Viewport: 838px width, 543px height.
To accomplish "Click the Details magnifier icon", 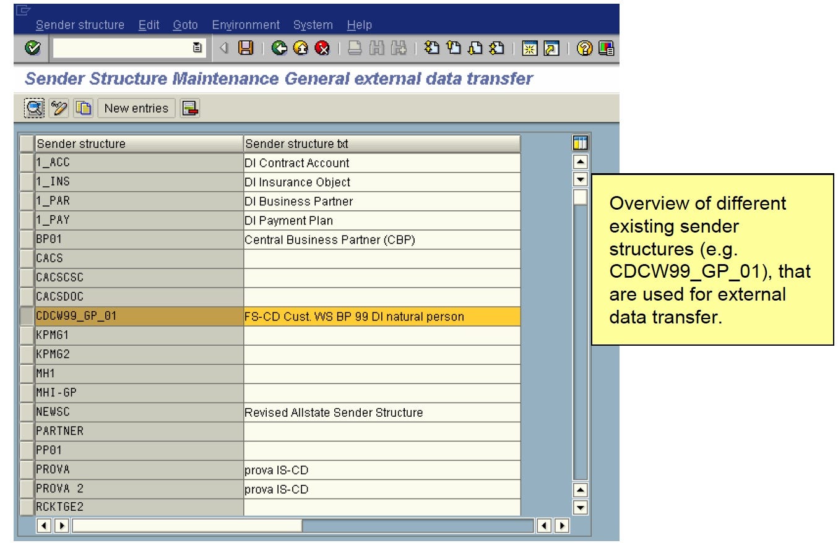I will 35,108.
